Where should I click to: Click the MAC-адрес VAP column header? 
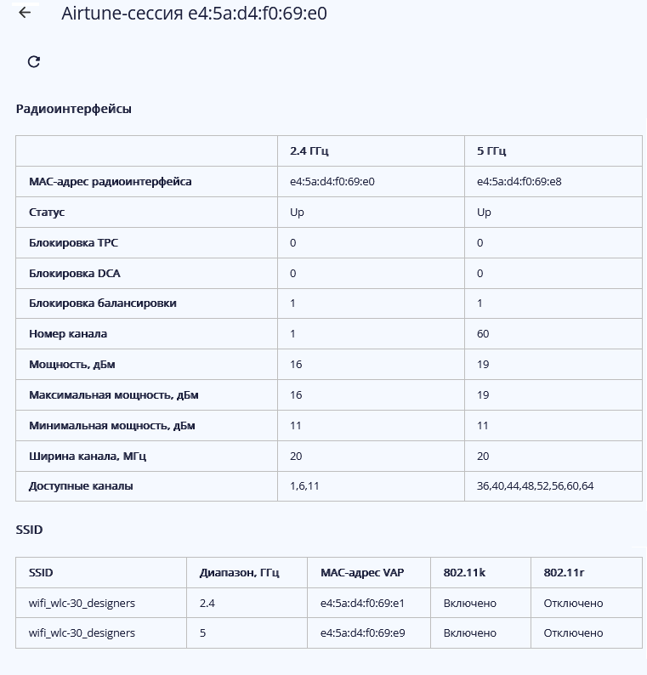coord(362,573)
